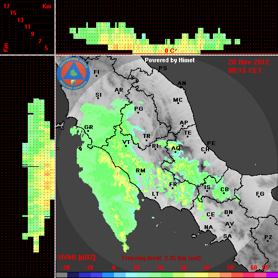Click the BN city label
This screenshot has height=278, width=278.
229,212
